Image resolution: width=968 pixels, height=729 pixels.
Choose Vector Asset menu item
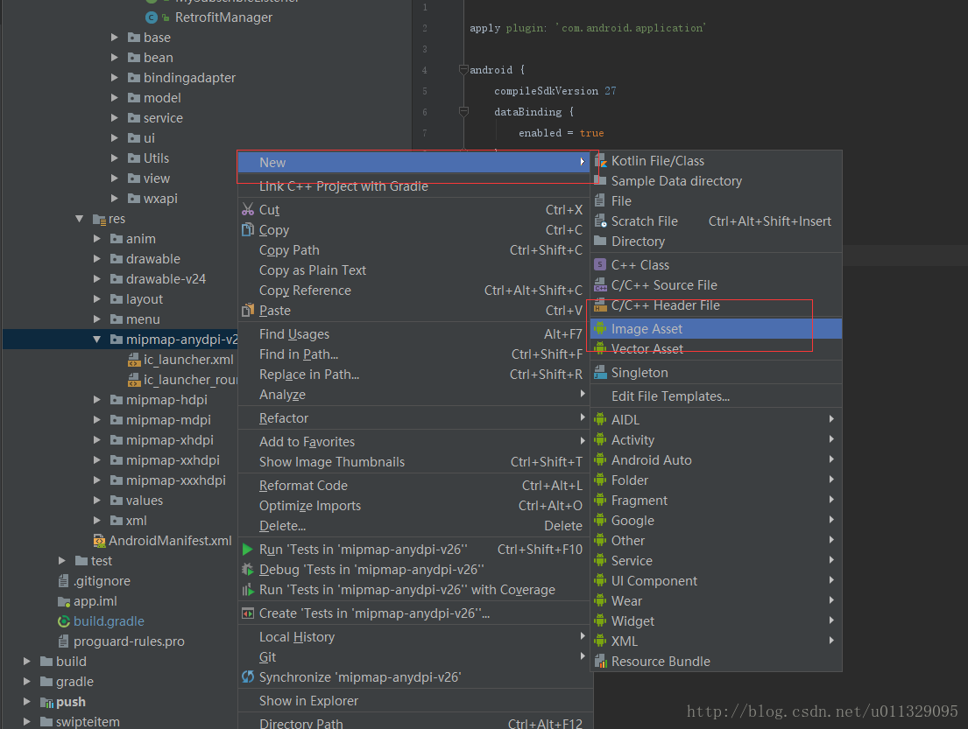click(716, 349)
